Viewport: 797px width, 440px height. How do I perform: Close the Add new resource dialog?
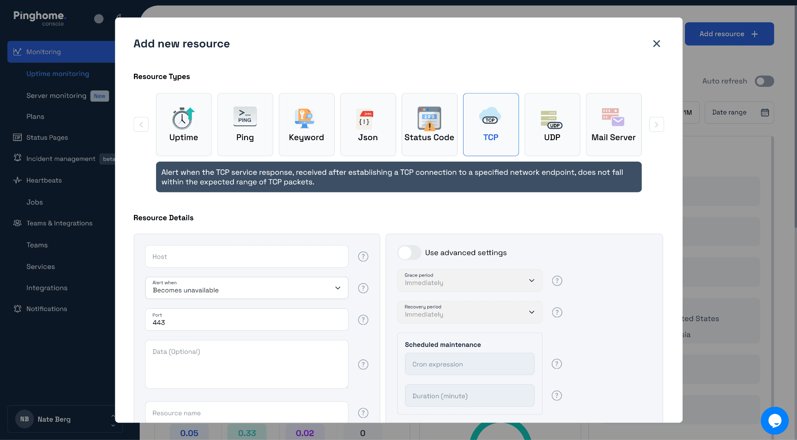657,44
